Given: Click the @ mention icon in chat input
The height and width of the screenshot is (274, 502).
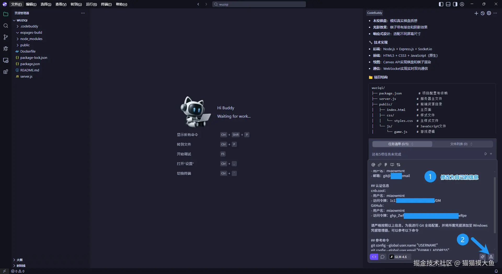Looking at the screenshot, I should pos(373,165).
